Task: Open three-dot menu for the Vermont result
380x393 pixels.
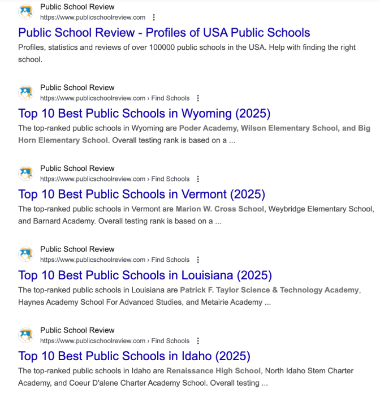Action: tap(198, 179)
